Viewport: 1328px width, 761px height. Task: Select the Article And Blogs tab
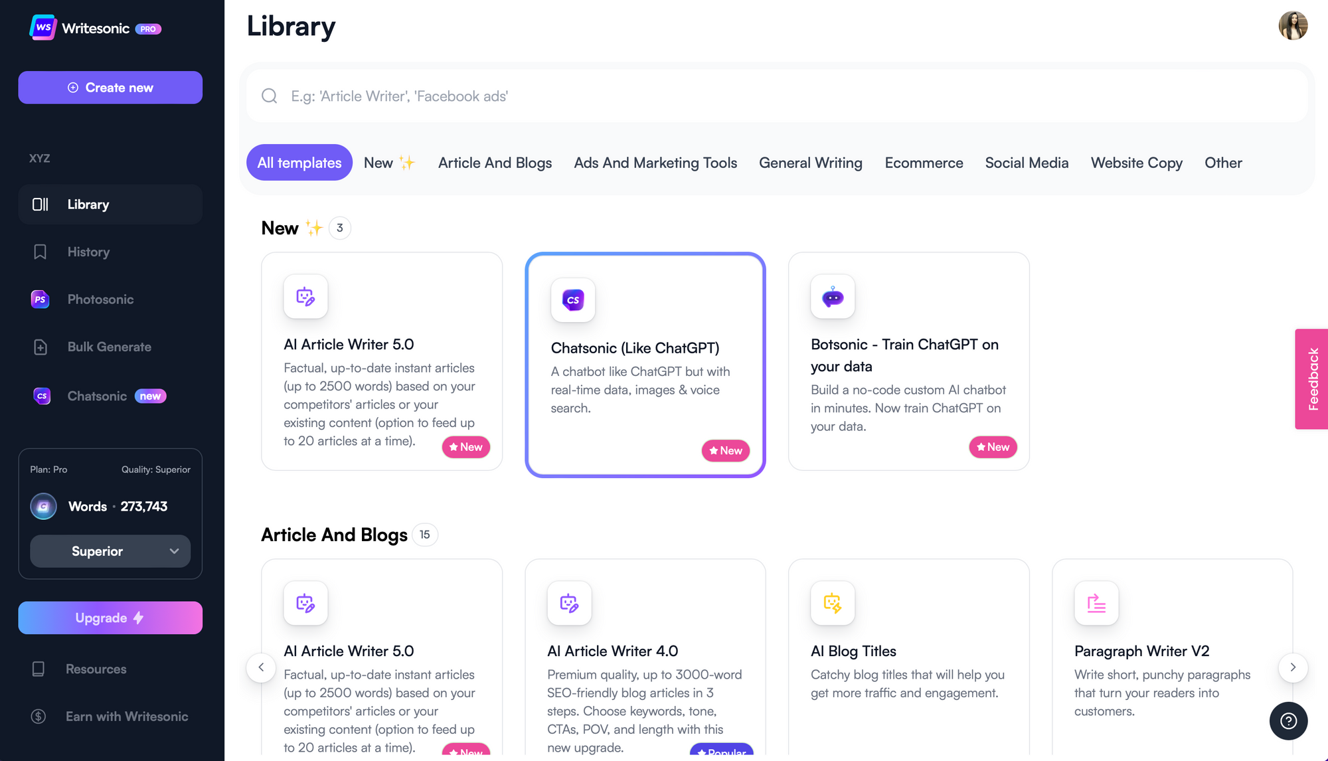click(495, 161)
